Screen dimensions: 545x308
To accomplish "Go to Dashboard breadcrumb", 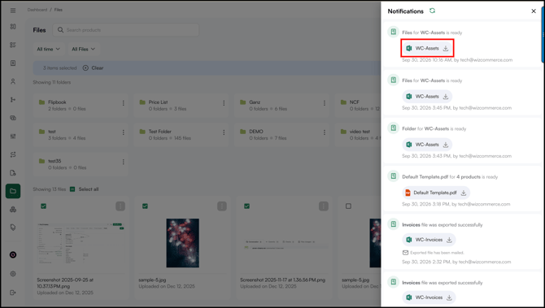I will [x=37, y=10].
